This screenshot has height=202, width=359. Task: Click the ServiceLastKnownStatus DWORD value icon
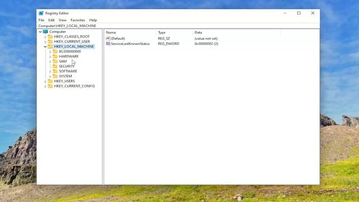coord(108,44)
